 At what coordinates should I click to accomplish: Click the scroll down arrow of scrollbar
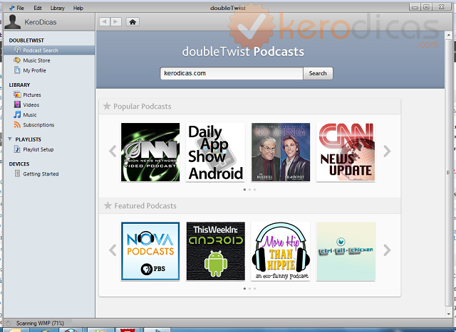[x=448, y=314]
